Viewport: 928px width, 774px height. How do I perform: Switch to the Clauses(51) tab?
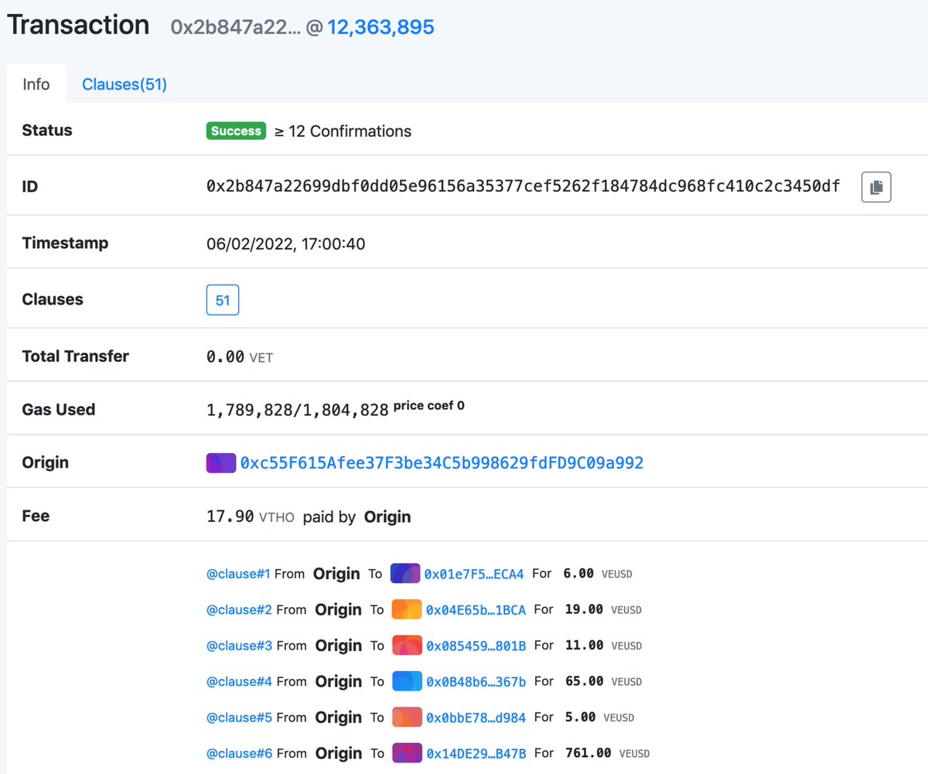tap(125, 84)
